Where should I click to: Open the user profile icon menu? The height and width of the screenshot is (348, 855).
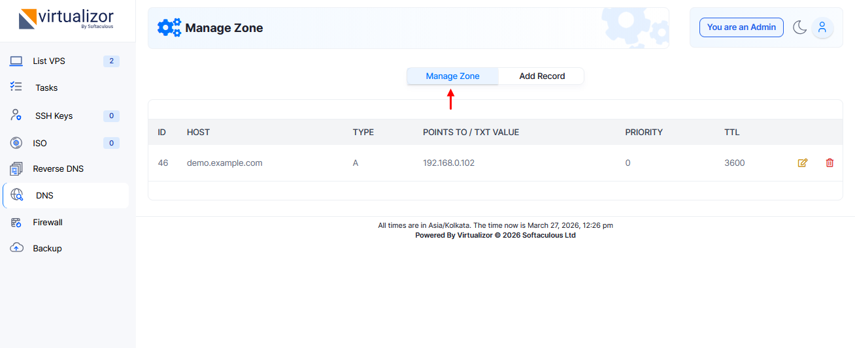pyautogui.click(x=822, y=27)
